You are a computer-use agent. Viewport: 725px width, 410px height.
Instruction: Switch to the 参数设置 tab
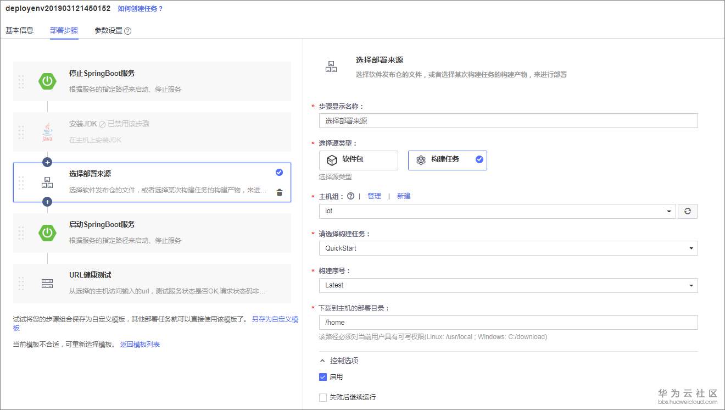[x=109, y=30]
